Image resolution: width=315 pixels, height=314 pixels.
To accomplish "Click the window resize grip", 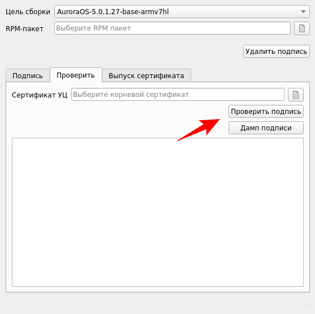I will pos(306,305).
